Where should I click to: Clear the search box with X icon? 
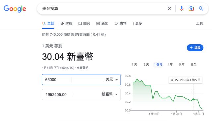pyautogui.click(x=169, y=9)
